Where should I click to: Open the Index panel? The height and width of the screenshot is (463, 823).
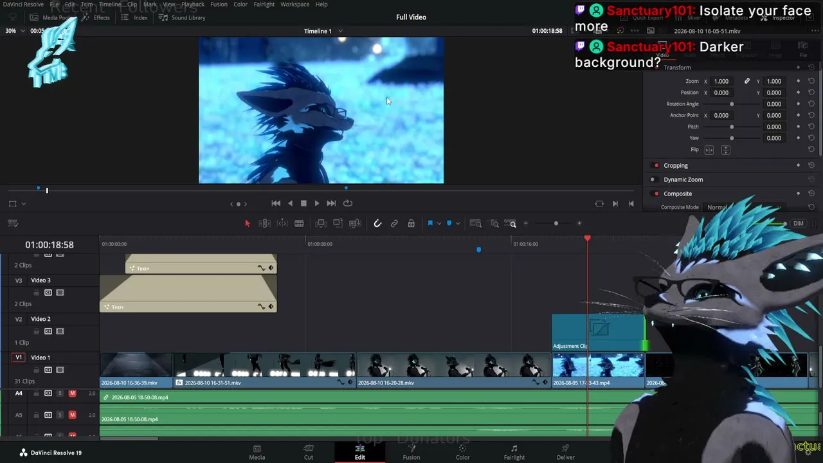click(135, 17)
